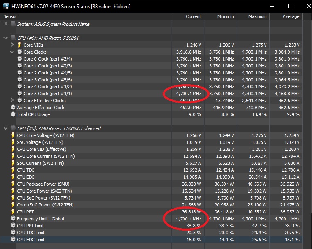Click the icon beside Total CPU Usage
This screenshot has height=249, width=312.
coord(13,114)
